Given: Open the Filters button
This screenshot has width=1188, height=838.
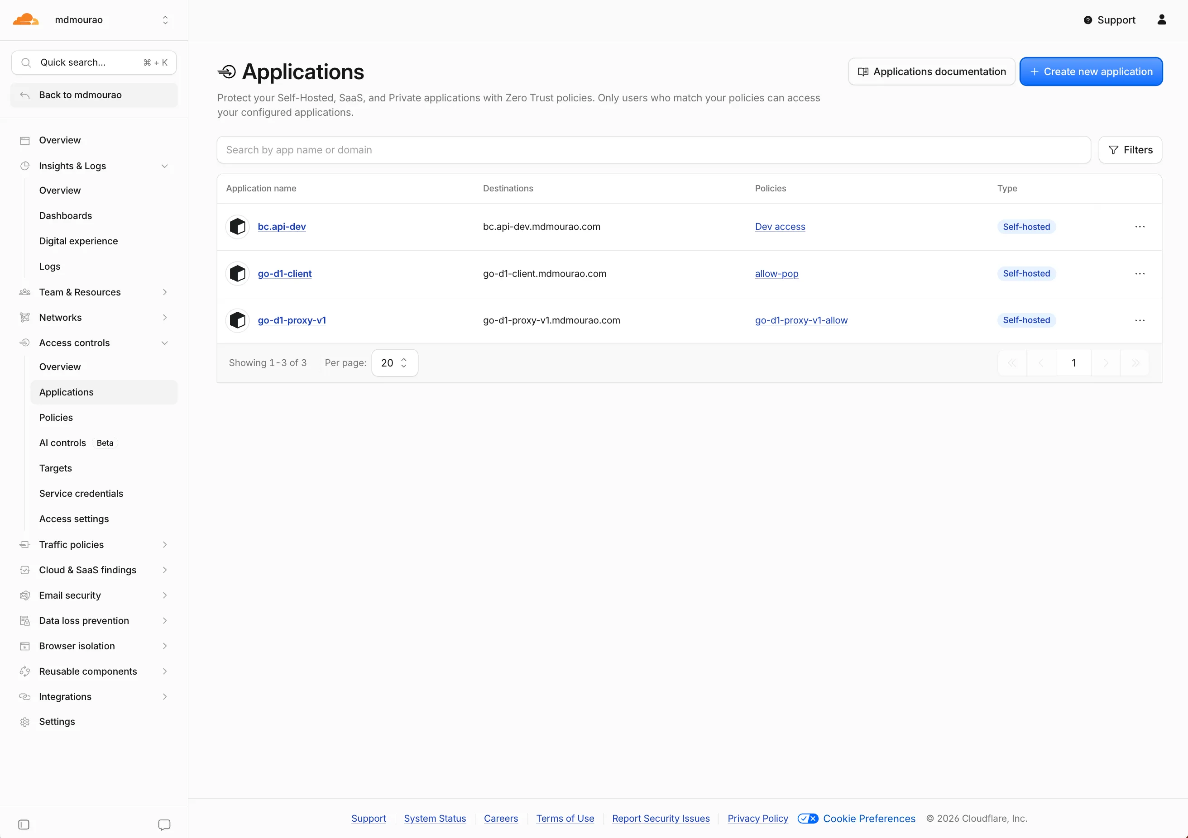Looking at the screenshot, I should (x=1130, y=150).
